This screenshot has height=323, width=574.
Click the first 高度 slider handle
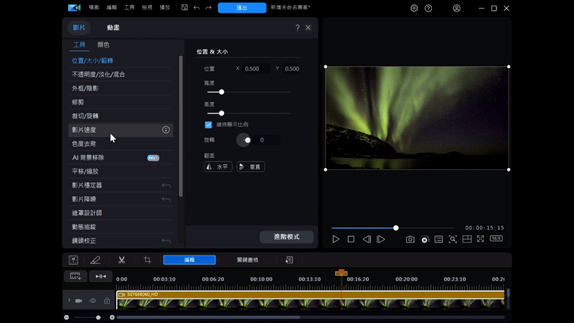221,92
